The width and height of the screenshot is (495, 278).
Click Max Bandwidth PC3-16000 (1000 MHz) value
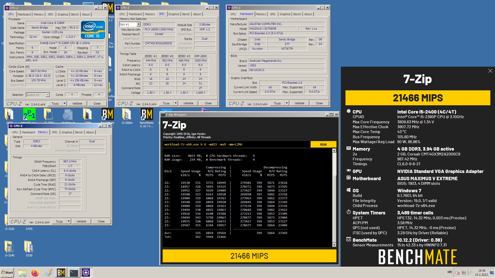(159, 30)
